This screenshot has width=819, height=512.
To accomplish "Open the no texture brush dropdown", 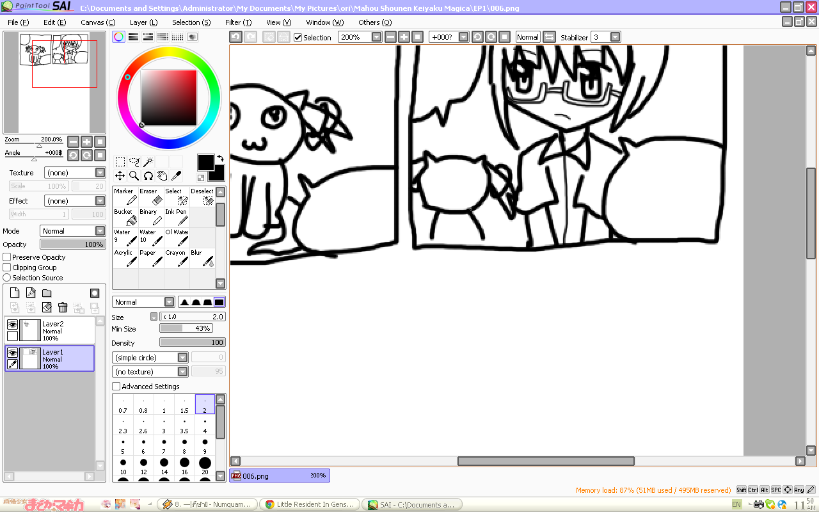I will pos(150,372).
